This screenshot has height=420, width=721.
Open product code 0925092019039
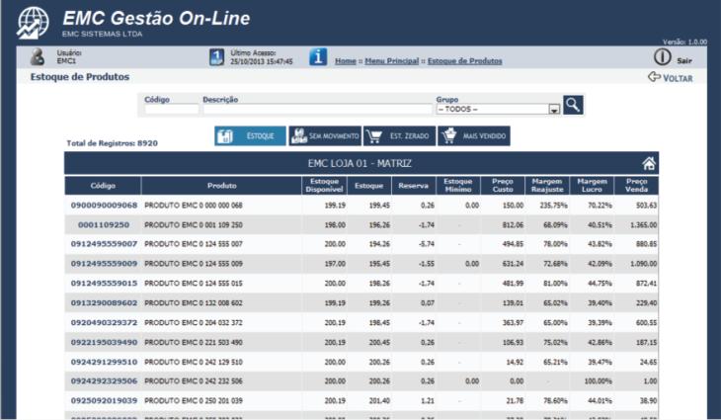(x=104, y=400)
